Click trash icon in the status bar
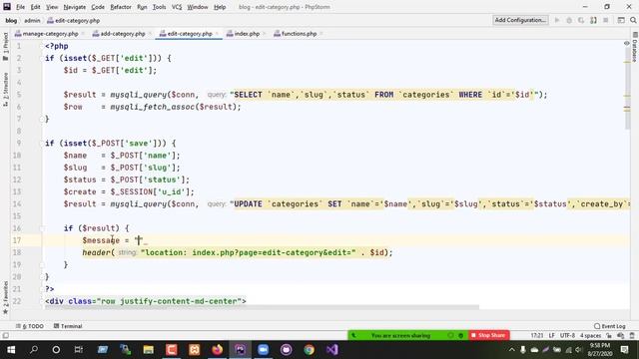Screen dimensions: 639x359 632,335
